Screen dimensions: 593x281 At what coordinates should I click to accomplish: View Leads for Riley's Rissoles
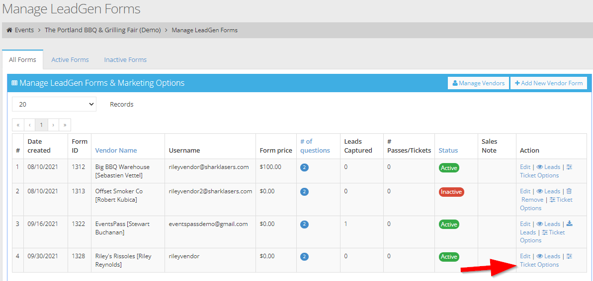548,256
